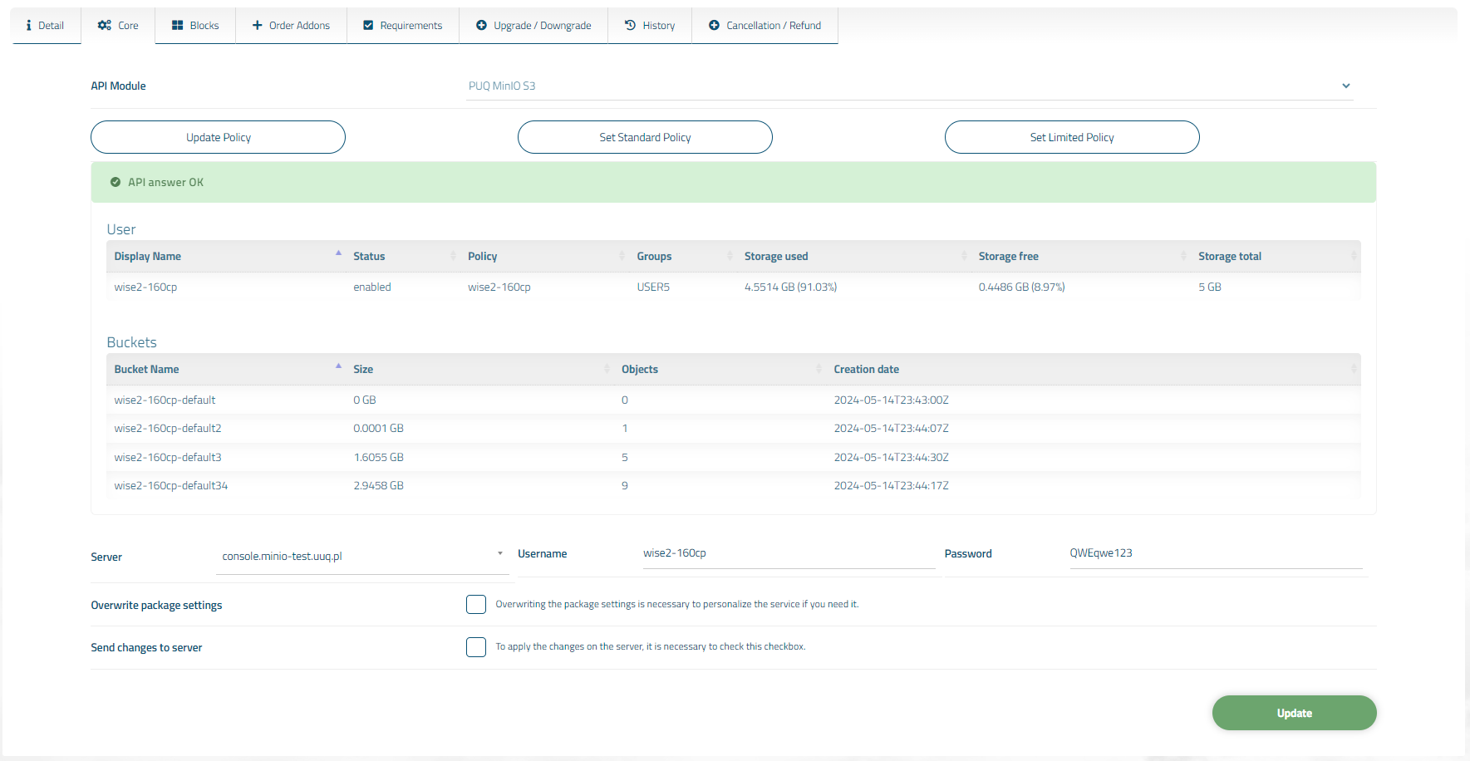Open the Server dropdown console.minio-test.uuq.pl
Viewport: 1470px width, 761px height.
click(x=362, y=556)
